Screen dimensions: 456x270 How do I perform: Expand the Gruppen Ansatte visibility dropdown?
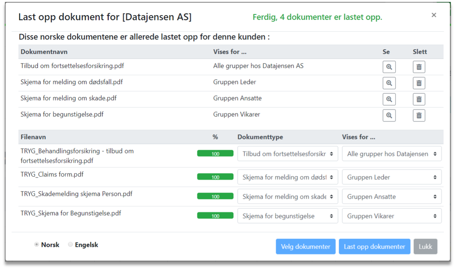click(x=391, y=197)
